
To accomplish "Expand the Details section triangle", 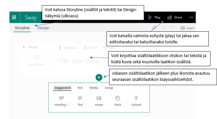I will click(24, 47).
